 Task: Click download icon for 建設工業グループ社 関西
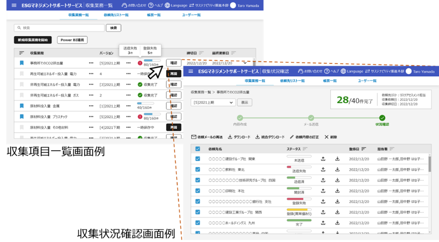(x=337, y=212)
